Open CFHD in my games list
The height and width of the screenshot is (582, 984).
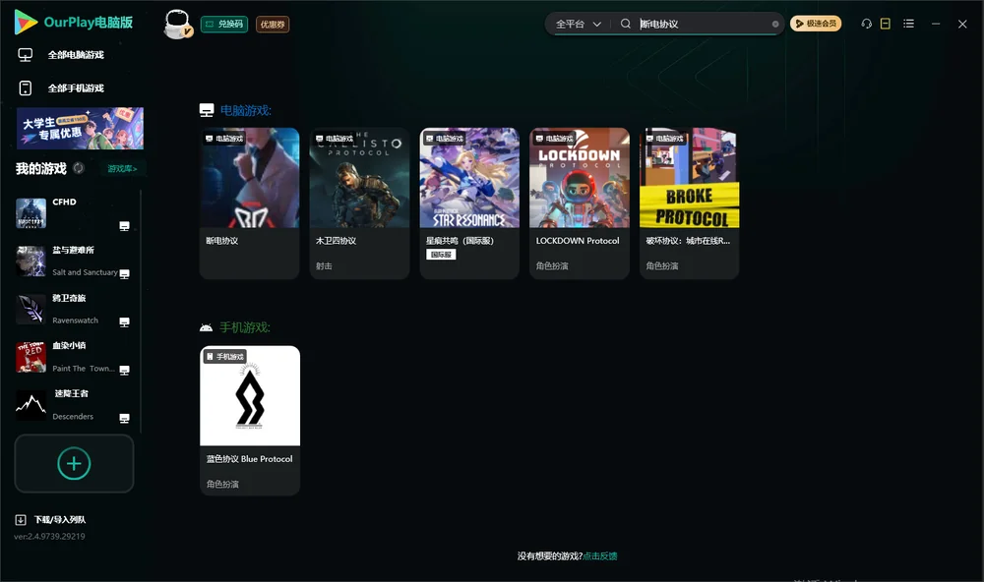[74, 213]
